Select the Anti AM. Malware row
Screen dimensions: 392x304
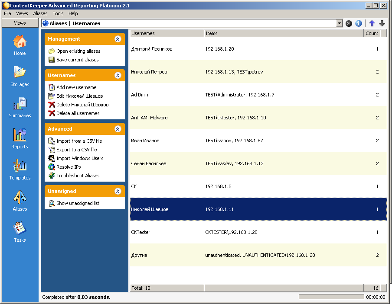click(x=258, y=118)
